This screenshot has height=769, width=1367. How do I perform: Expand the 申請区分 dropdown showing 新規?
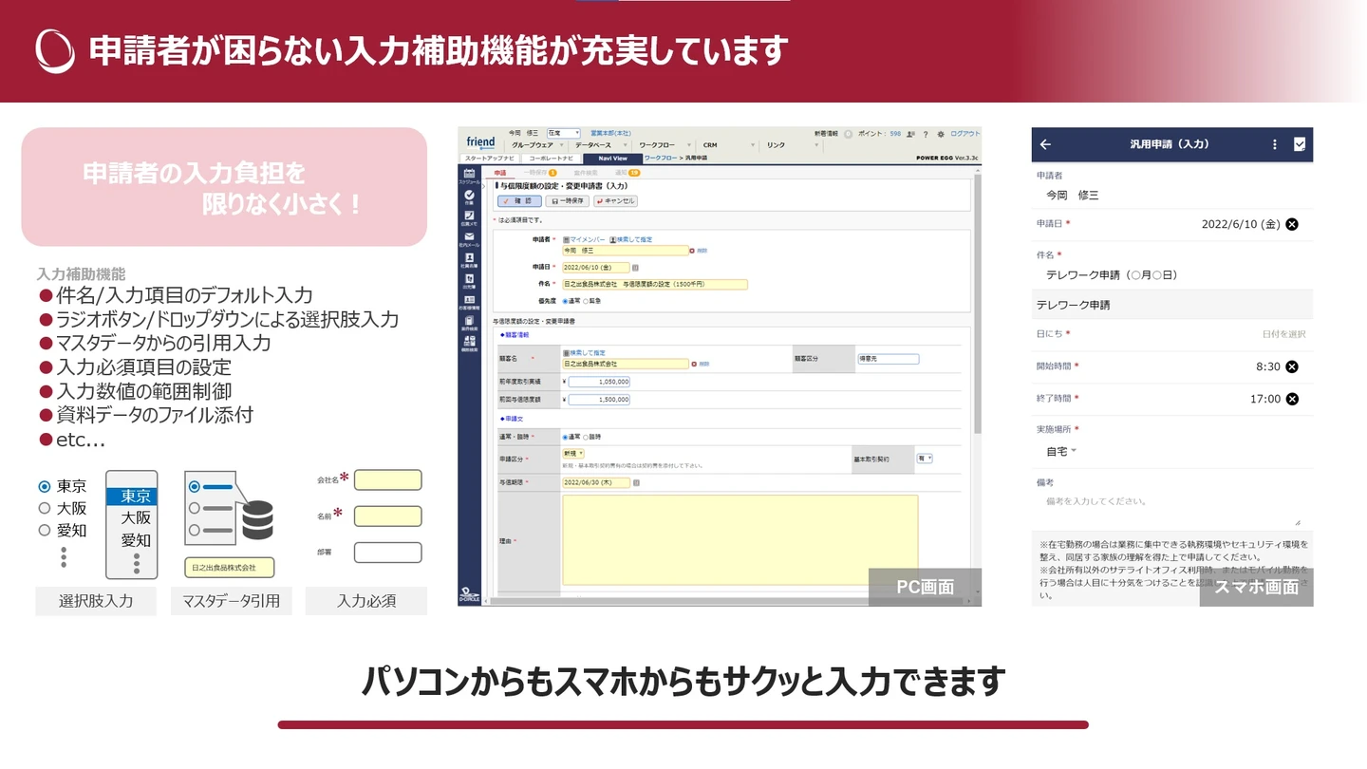pos(573,454)
